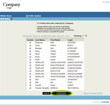
Task: Toggle the checkbox for login JAYMATEST
Action: (30, 80)
